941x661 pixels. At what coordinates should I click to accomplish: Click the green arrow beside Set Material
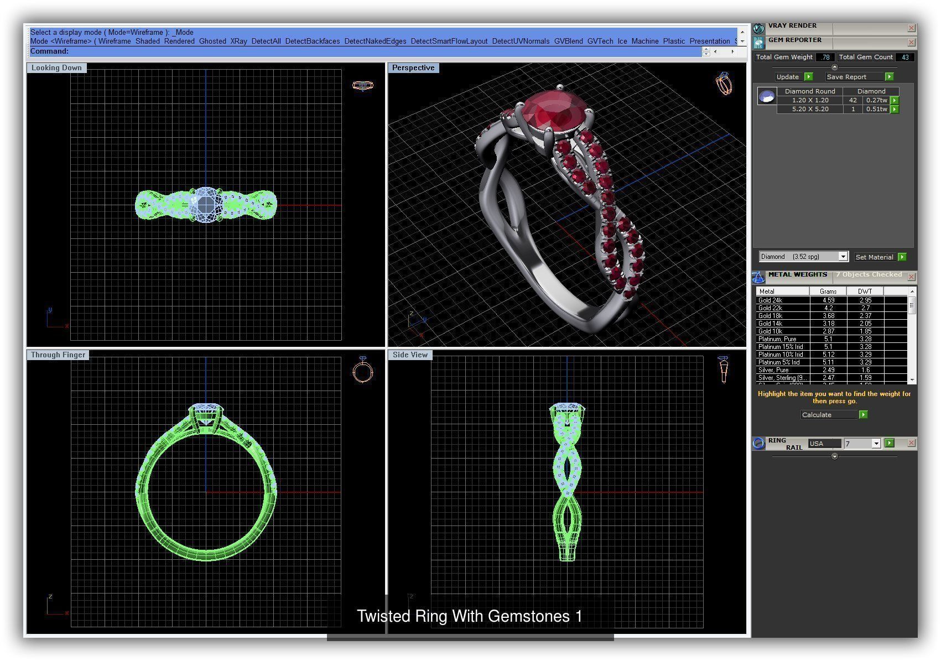[x=902, y=257]
